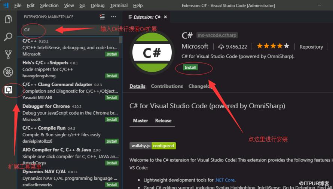The width and height of the screenshot is (333, 189).
Task: Open the Extensions view icon
Action: tap(8, 90)
